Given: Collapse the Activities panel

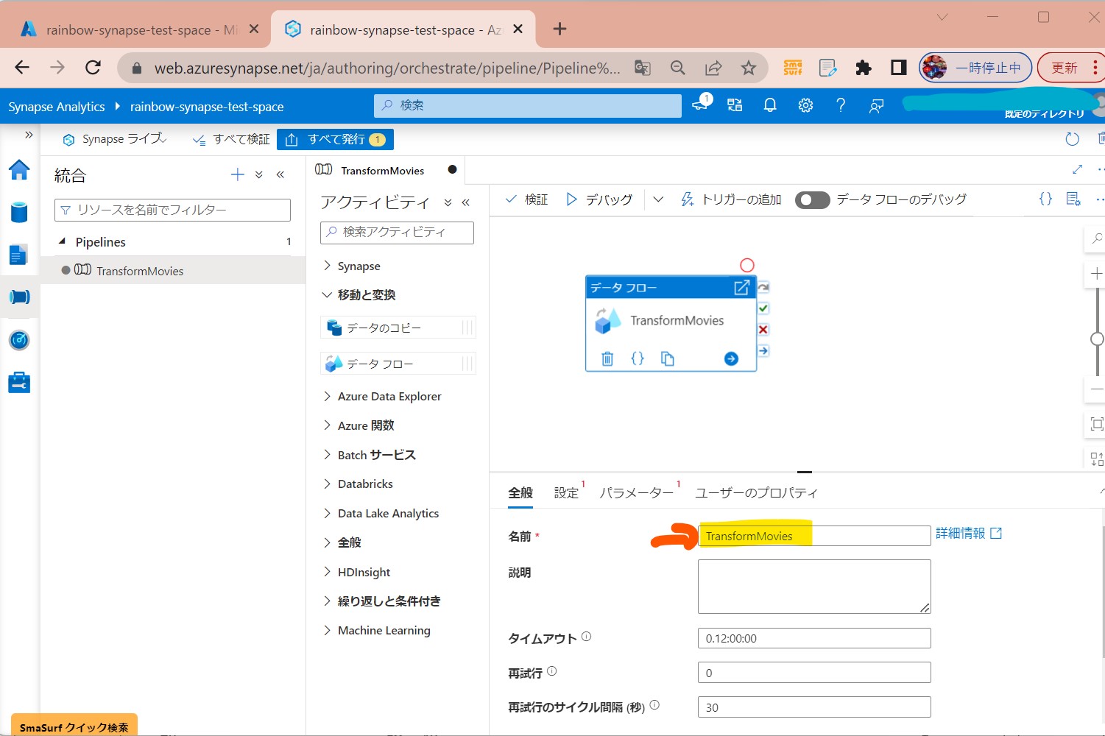Looking at the screenshot, I should pos(465,202).
